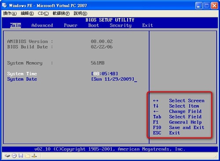Switch to the Advanced BIOS tab
The height and width of the screenshot is (161, 220).
pos(42,25)
